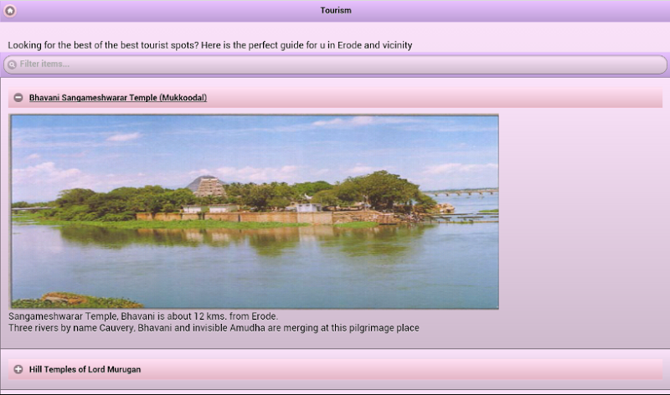
Task: Focus the Filter items input field
Action: 335,64
